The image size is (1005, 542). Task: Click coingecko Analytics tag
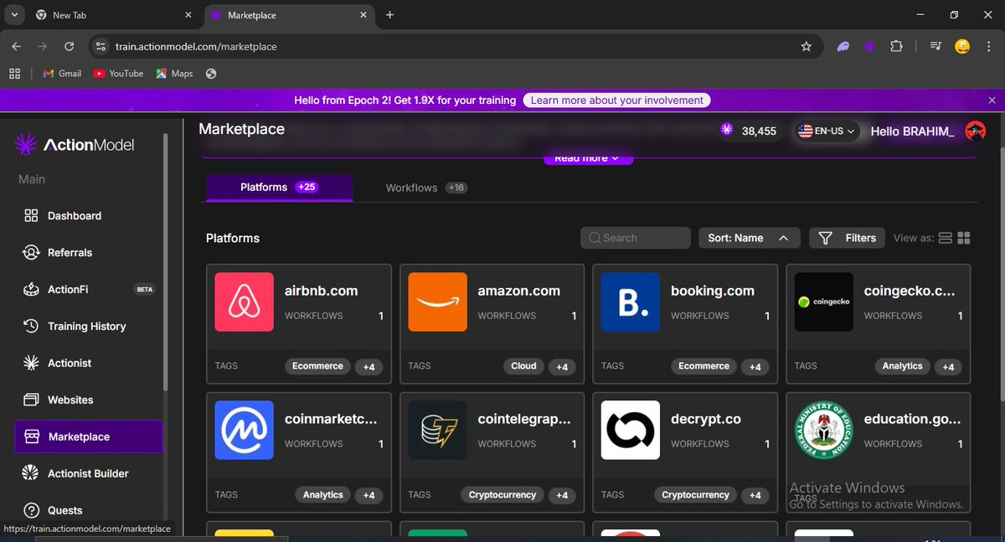click(902, 366)
